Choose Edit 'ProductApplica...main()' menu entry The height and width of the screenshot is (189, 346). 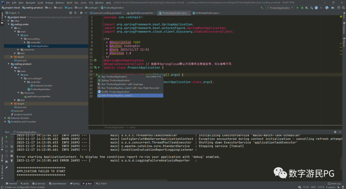click(130, 95)
